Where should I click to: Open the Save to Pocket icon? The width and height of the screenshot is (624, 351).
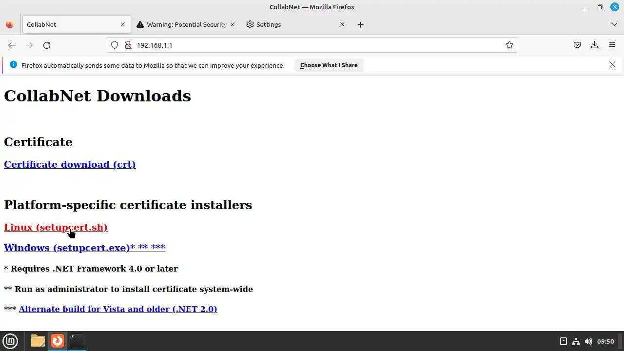577,45
